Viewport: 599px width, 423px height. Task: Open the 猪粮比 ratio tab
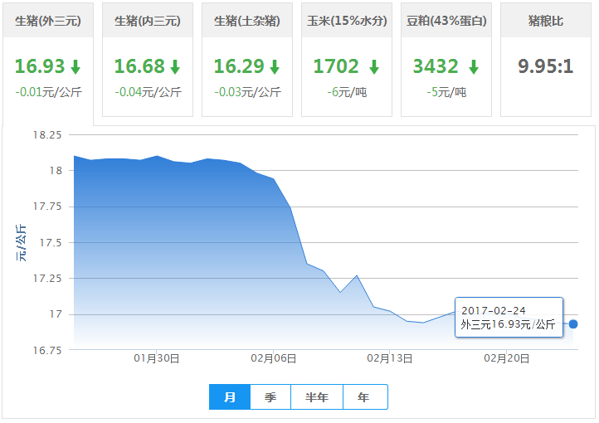[x=546, y=21]
